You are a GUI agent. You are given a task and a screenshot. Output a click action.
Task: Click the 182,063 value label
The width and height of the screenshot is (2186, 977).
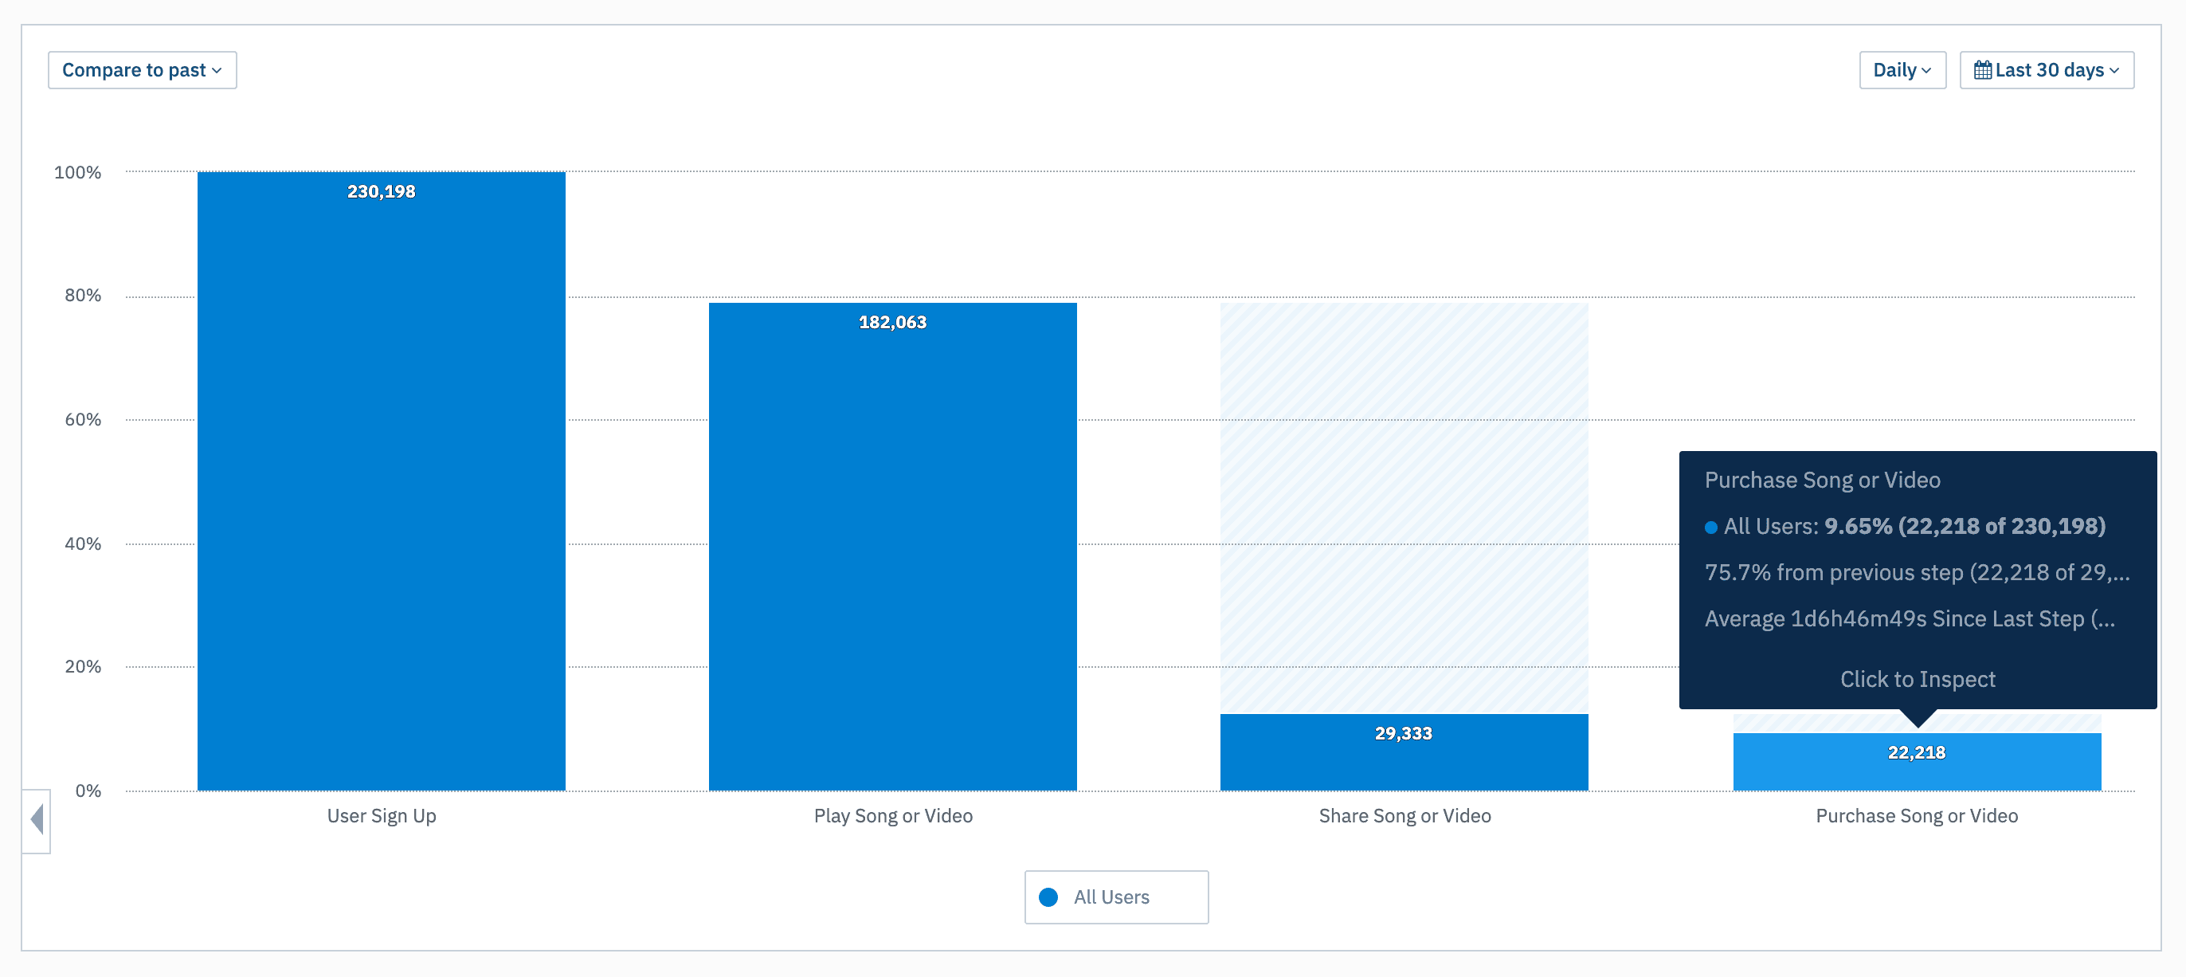(892, 323)
